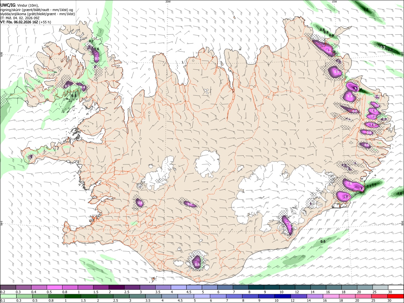Click the '(+55 h)' forecast offset text
404x303 pixels.
point(45,22)
